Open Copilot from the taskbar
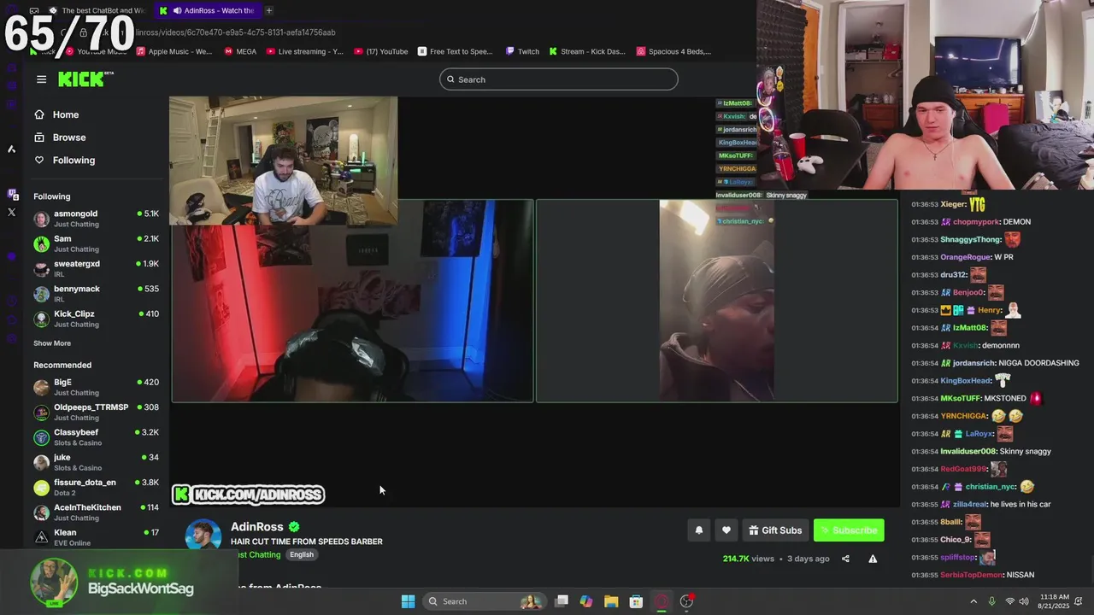The image size is (1094, 615). (x=586, y=601)
